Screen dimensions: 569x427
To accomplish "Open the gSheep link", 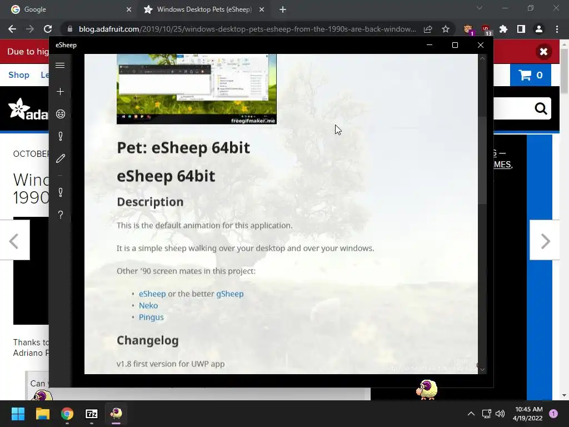I will 229,294.
